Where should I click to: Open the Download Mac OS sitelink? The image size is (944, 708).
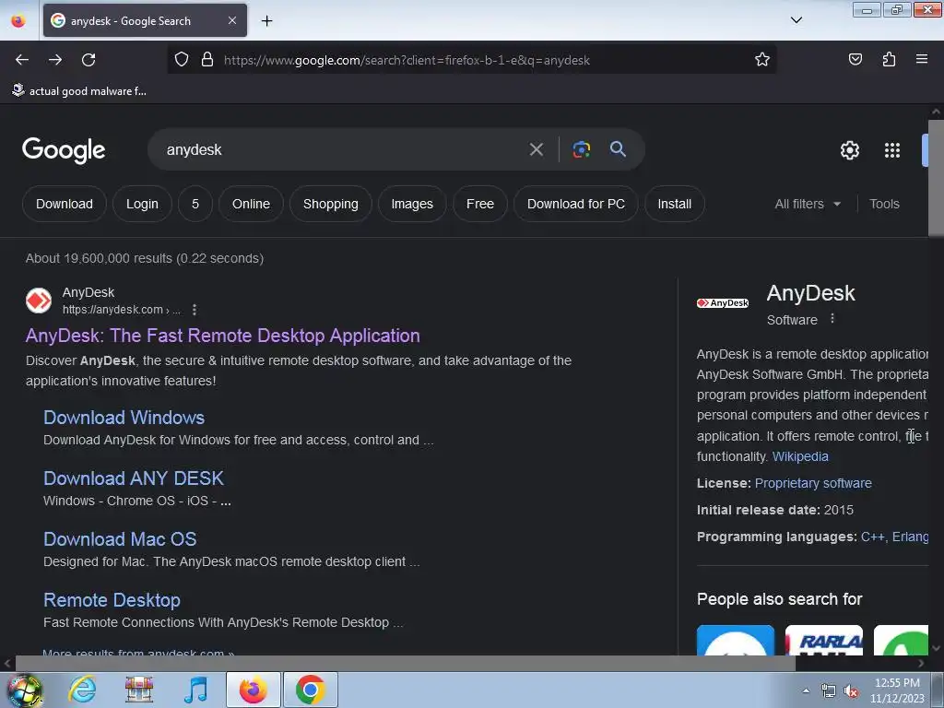120,538
